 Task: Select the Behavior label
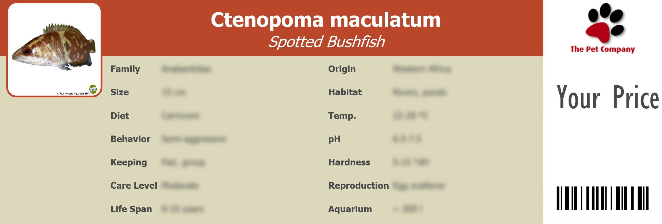click(x=130, y=139)
